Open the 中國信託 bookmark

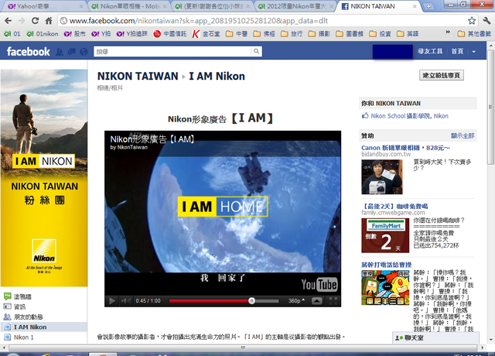coord(170,34)
